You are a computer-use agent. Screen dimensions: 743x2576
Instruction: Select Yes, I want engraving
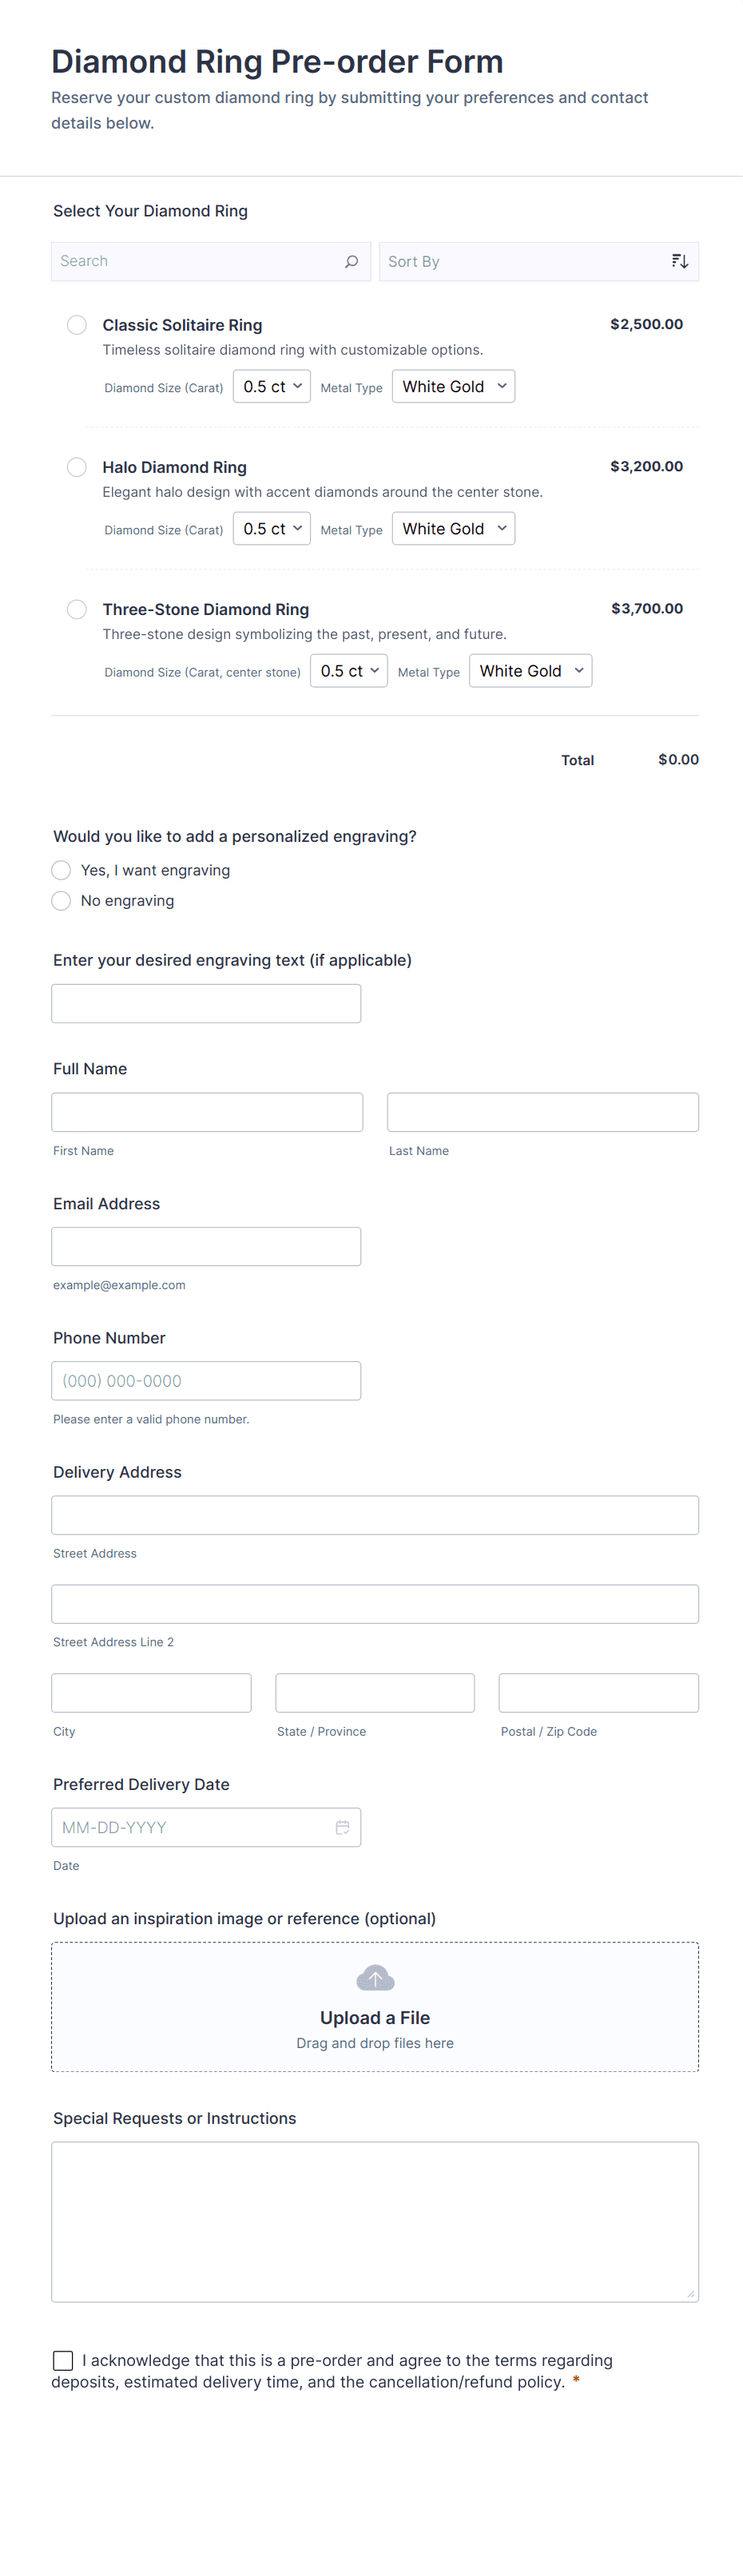tap(61, 870)
